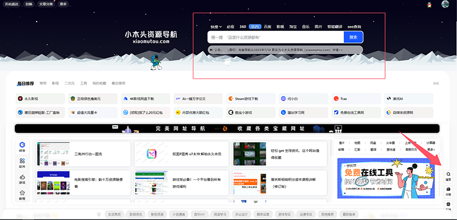Viewport: 457px width, 220px height.
Task: Click the 影视资源 category pill
Action: tap(158, 214)
